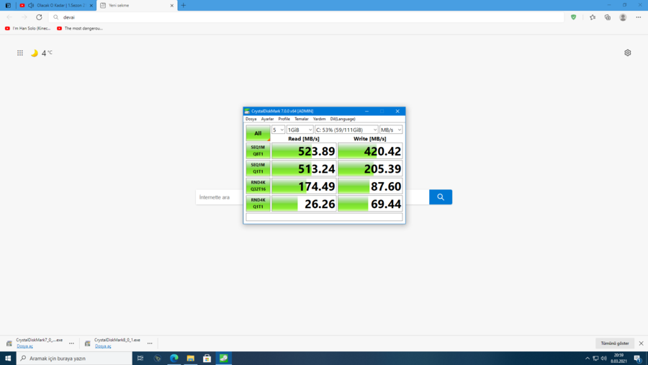Click the empty comment field in CrystalDiskMark
Image resolution: width=648 pixels, height=365 pixels.
point(324,217)
